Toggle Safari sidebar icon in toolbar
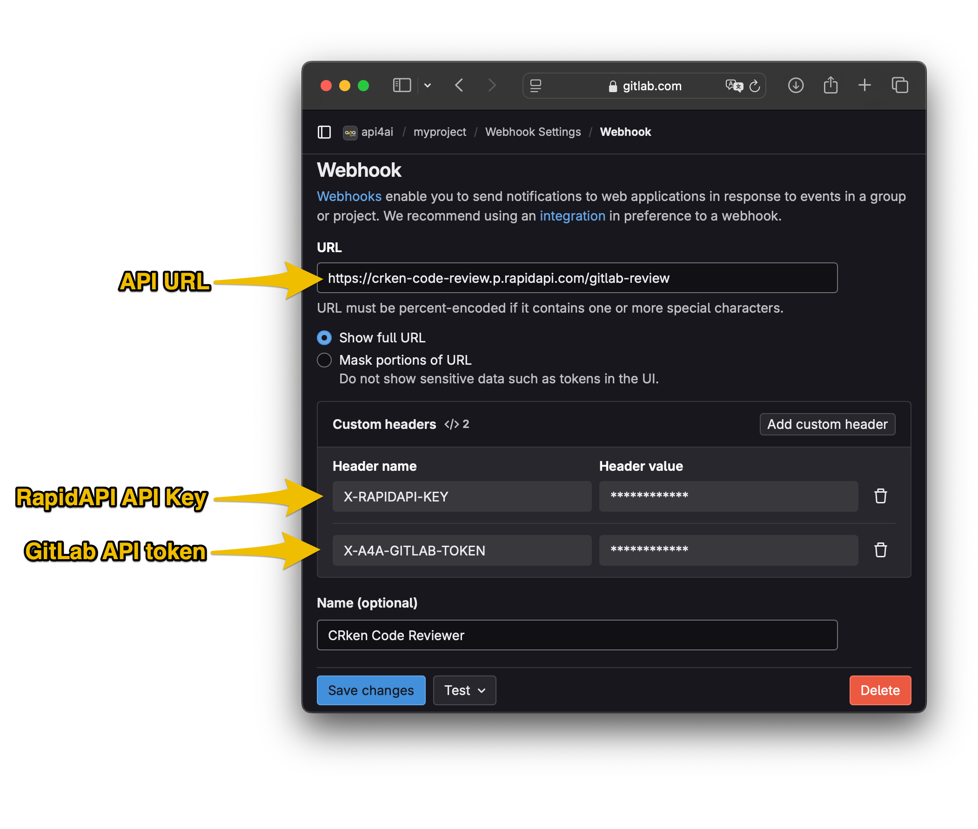978x829 pixels. [402, 86]
